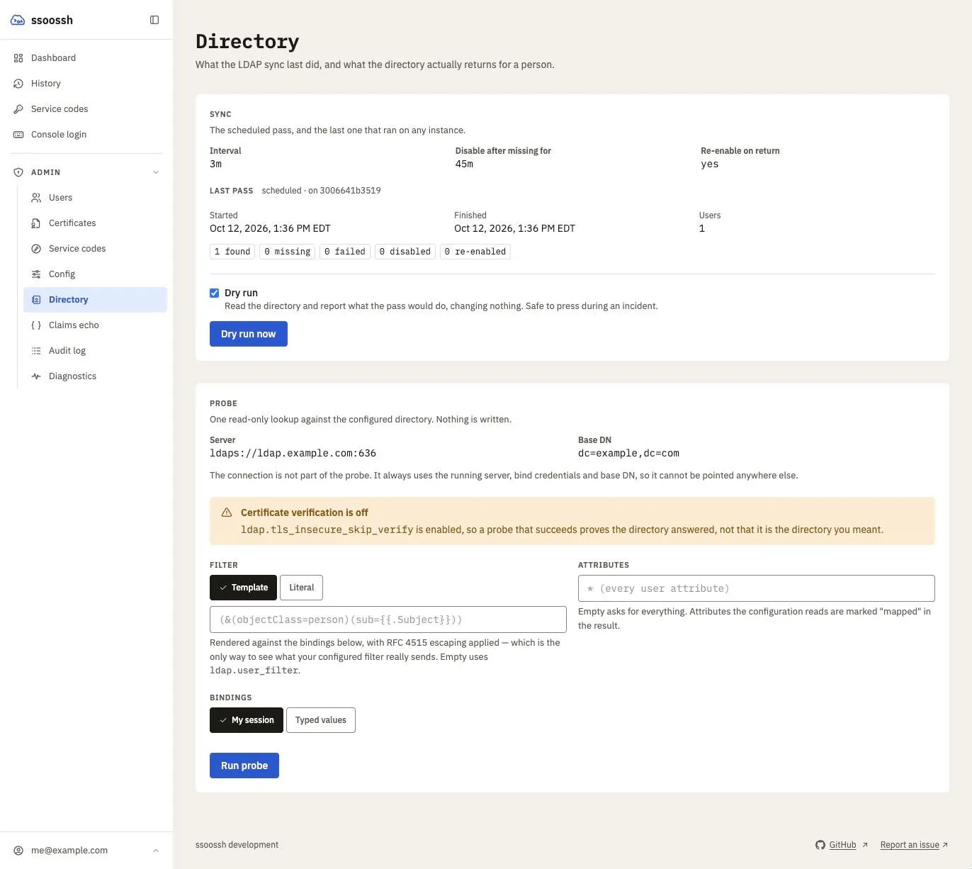Select the Template filter mode

point(243,588)
